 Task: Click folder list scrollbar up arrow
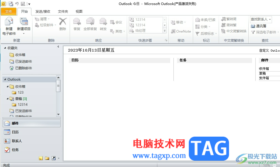point(58,78)
